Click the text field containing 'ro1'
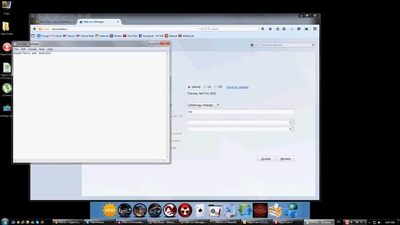The width and height of the screenshot is (400, 225). pos(240,112)
